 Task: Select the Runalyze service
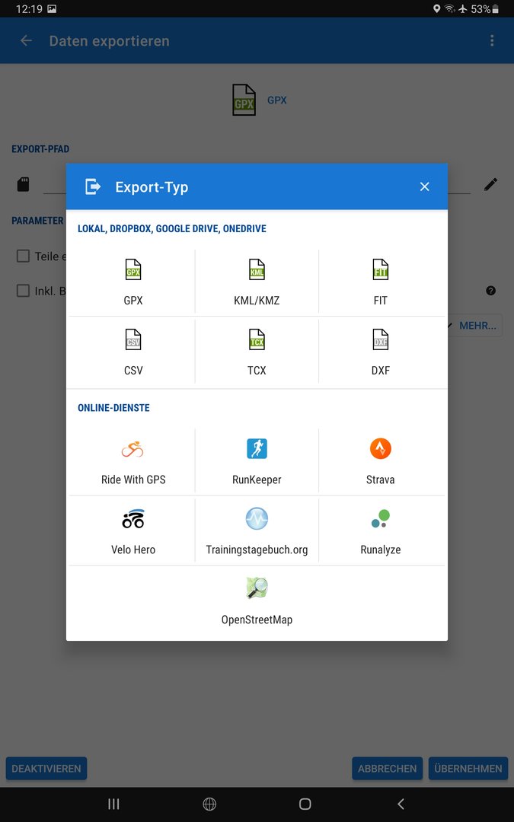[380, 531]
